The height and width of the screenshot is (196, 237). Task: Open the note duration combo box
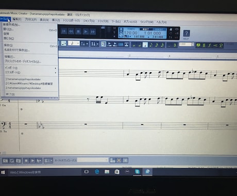click(74, 43)
